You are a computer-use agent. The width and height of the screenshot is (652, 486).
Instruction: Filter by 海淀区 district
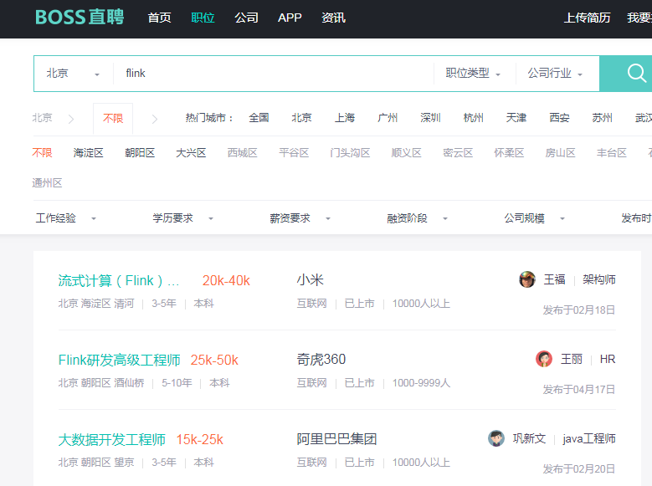[x=88, y=153]
